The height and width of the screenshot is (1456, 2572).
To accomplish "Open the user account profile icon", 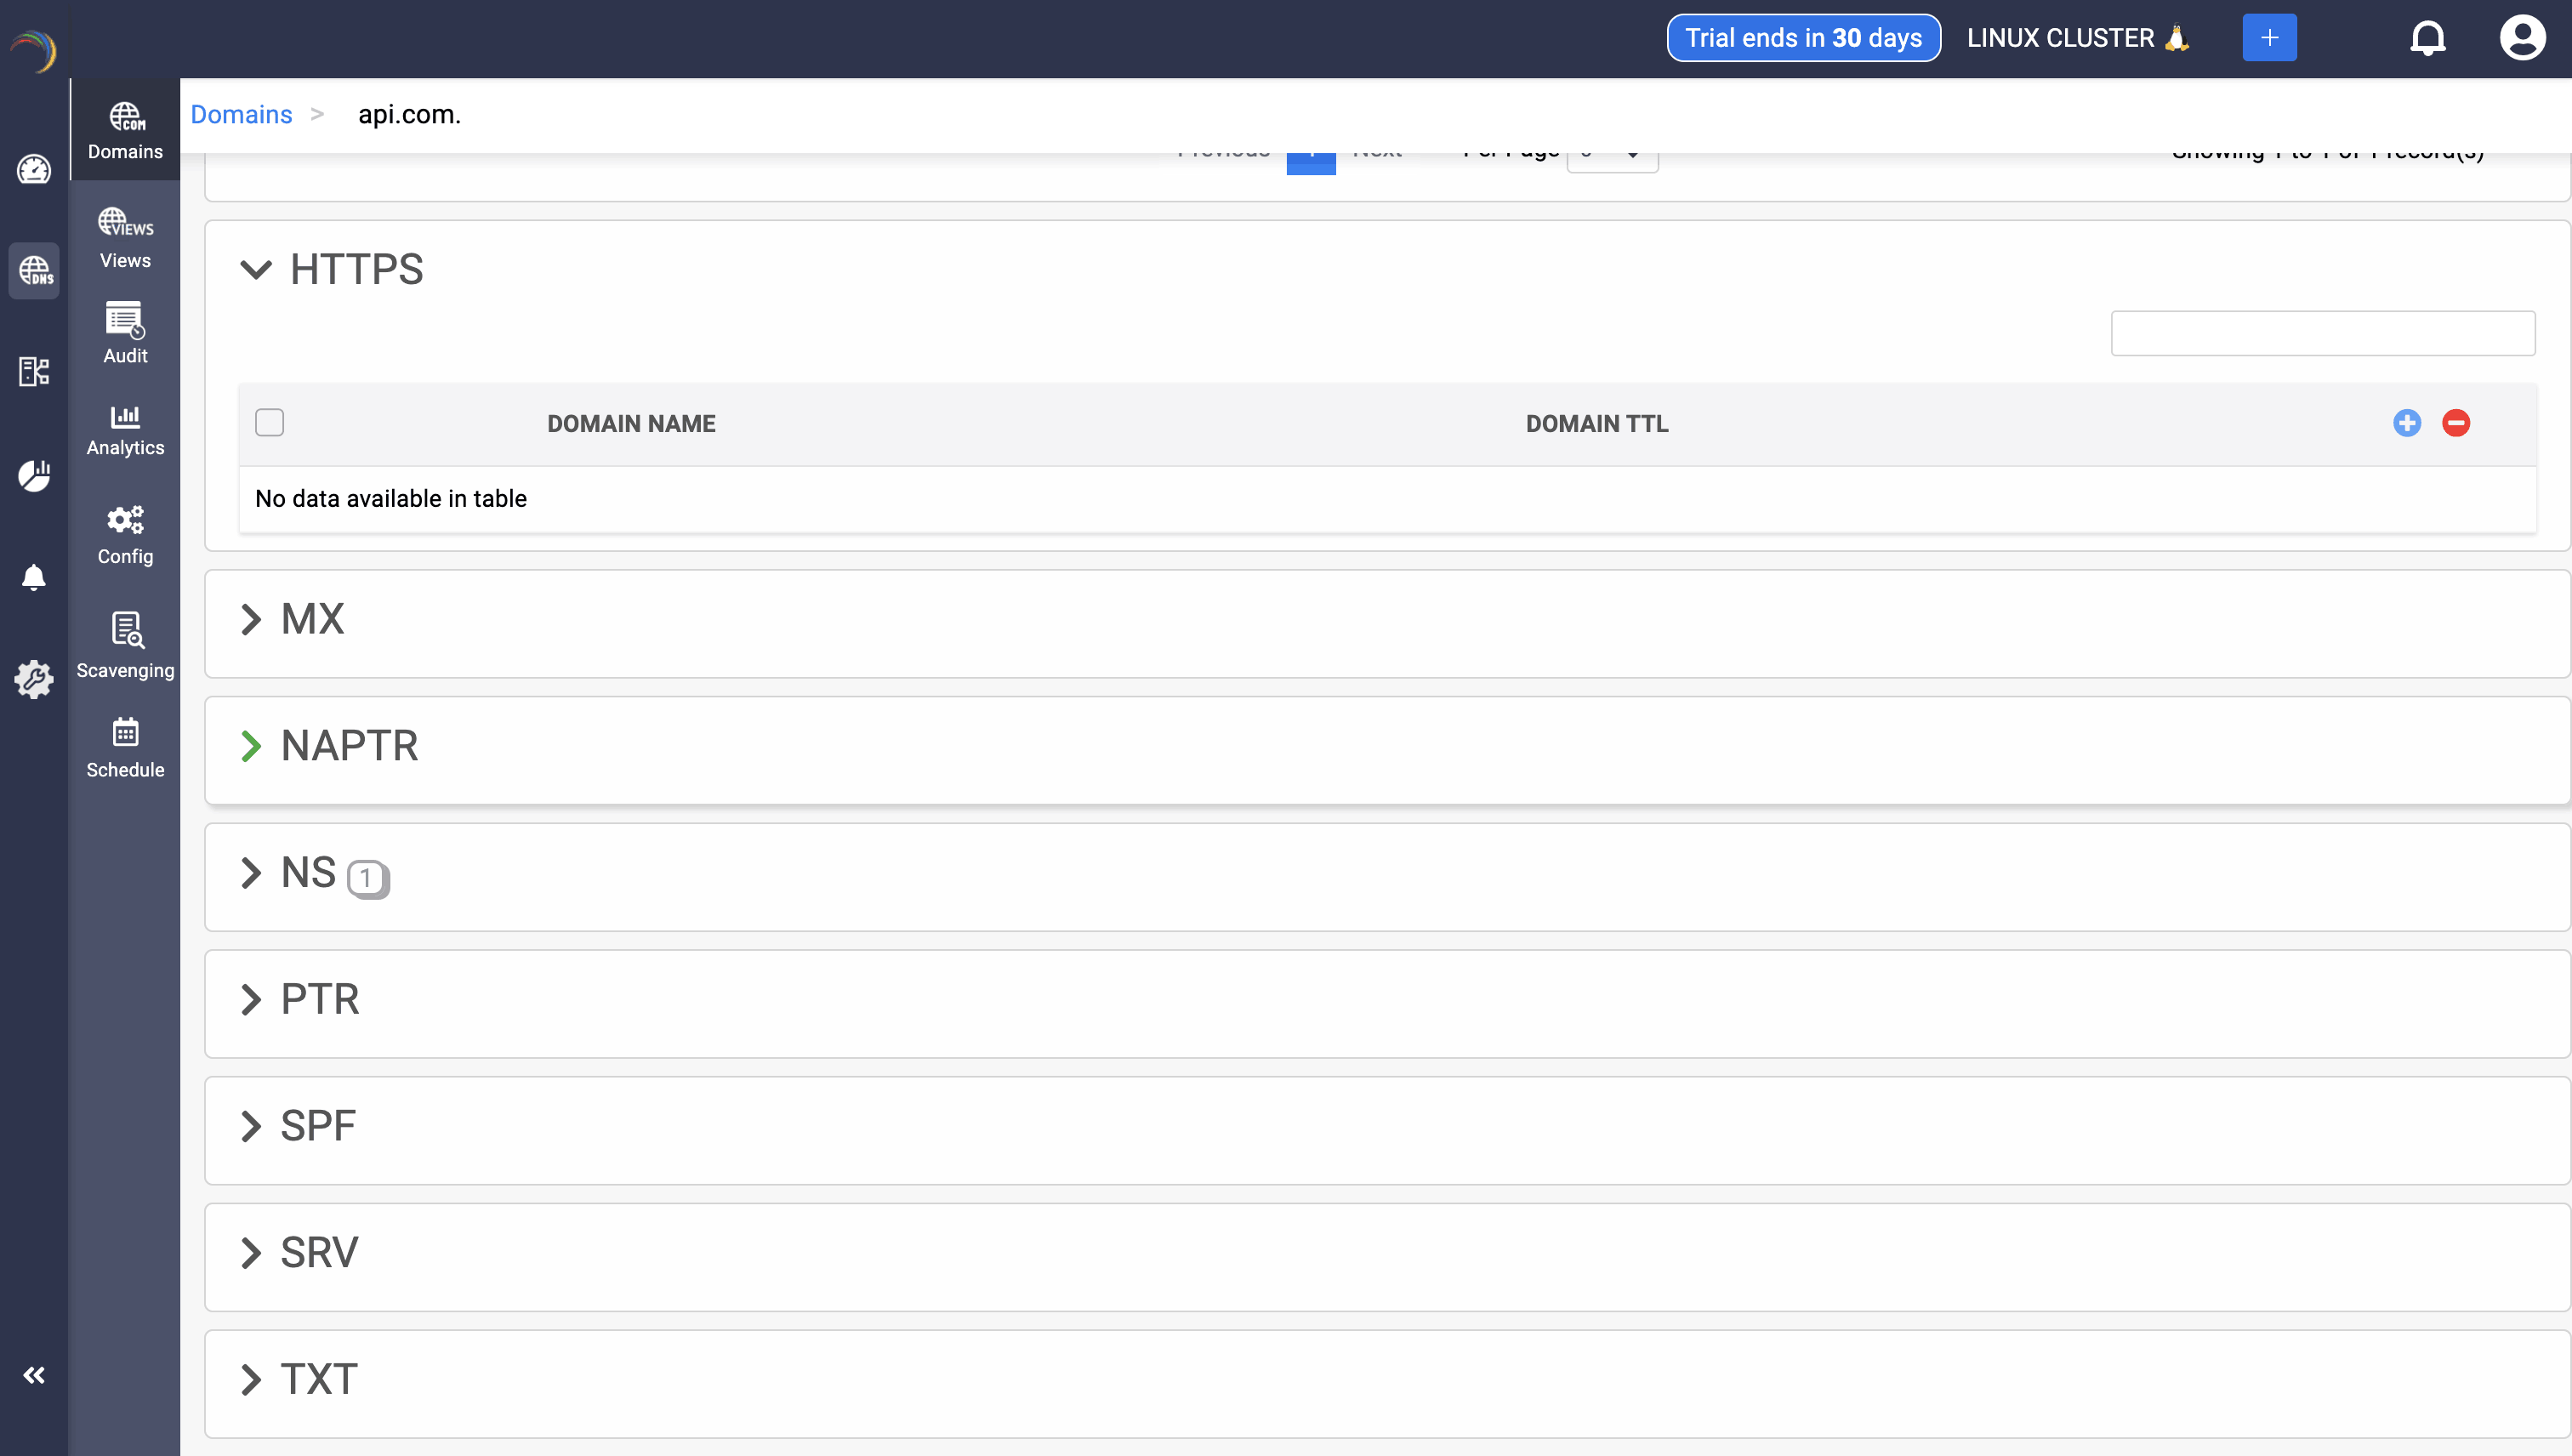I will click(2522, 38).
